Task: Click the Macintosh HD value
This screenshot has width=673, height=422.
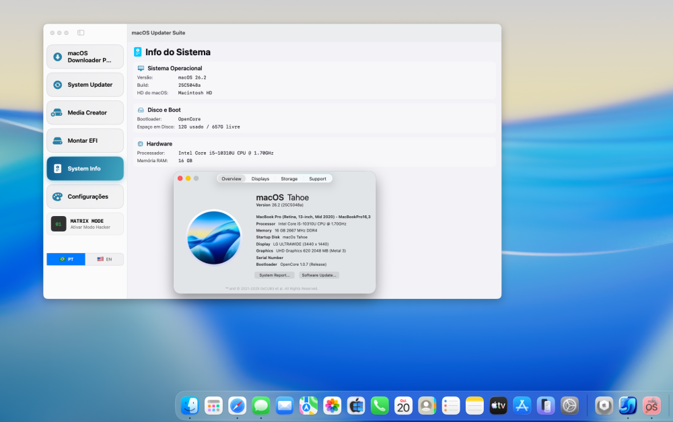Action: [195, 93]
